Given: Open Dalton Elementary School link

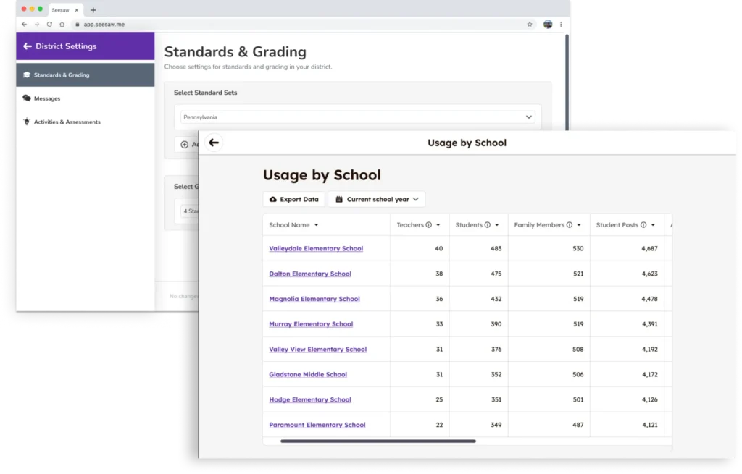Looking at the screenshot, I should (310, 274).
